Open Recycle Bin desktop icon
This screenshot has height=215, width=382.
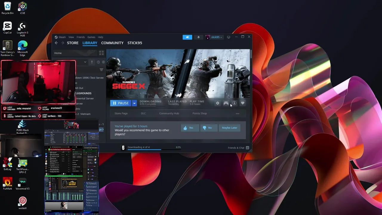click(7, 8)
